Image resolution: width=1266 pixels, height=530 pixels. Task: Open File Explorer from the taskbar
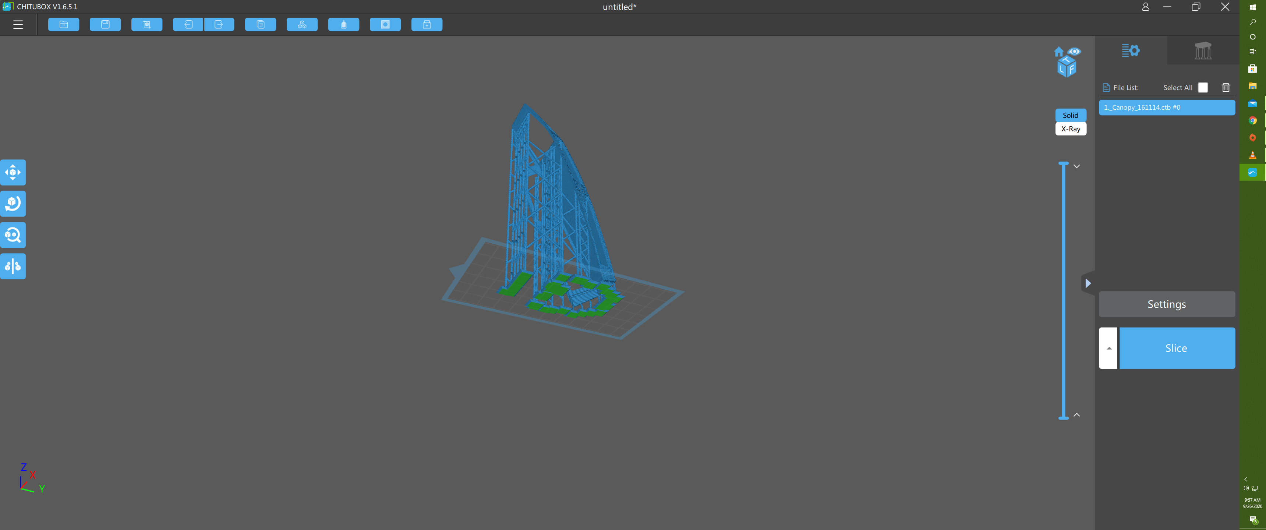pyautogui.click(x=1253, y=86)
